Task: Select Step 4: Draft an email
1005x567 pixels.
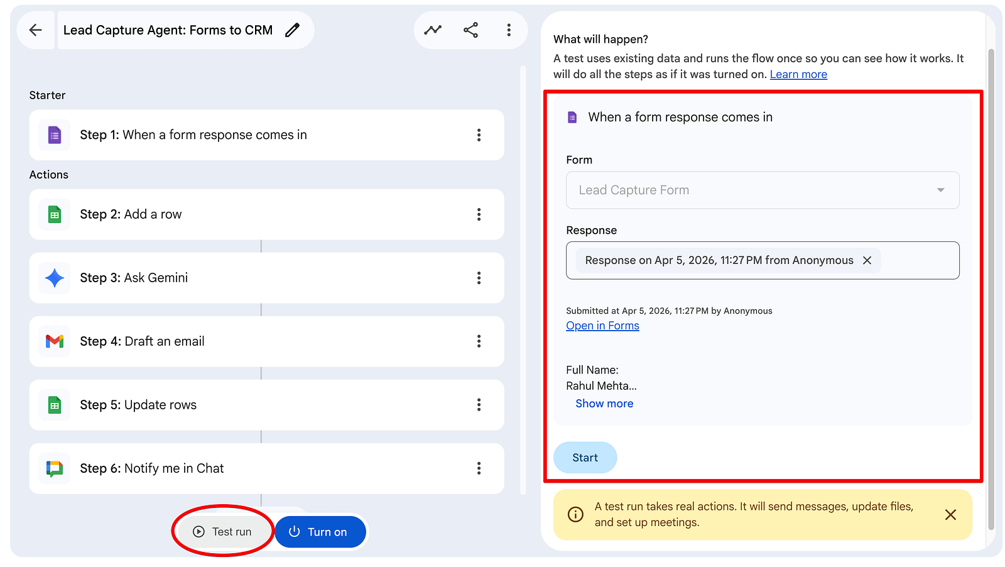Action: click(x=266, y=341)
